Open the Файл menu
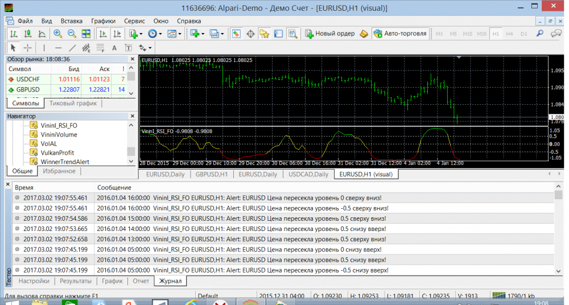Image resolution: width=569 pixels, height=305 pixels. (25, 21)
